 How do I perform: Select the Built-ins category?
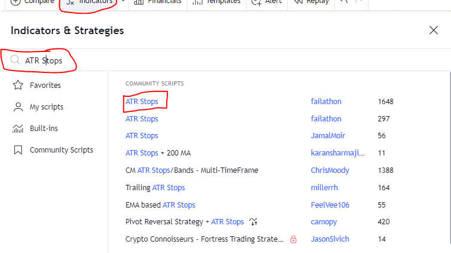pyautogui.click(x=43, y=129)
